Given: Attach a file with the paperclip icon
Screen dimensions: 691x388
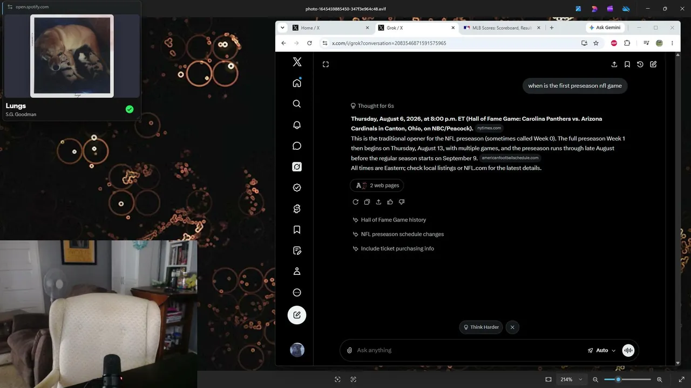Looking at the screenshot, I should [x=349, y=350].
